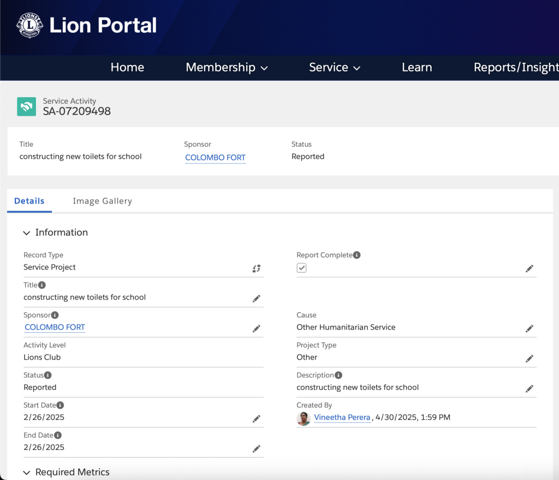Select the record number SA-07209498
The image size is (559, 480).
click(x=76, y=111)
